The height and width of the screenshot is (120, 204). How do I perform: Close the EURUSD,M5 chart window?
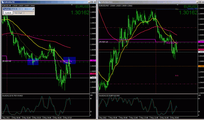pos(94,2)
